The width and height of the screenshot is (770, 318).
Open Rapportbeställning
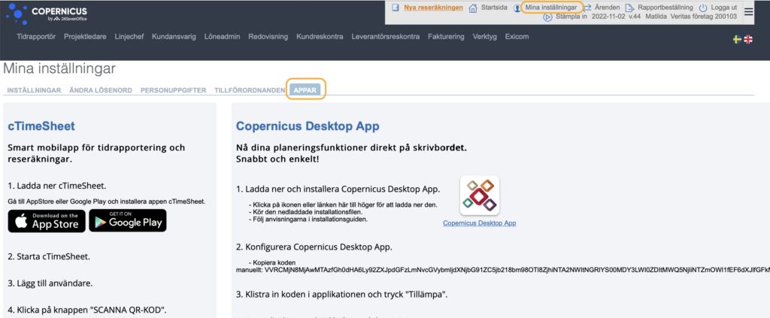(665, 8)
